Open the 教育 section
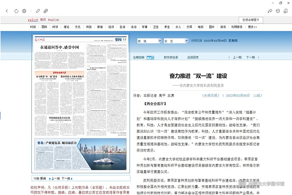Image resolution: width=292 pixels, height=195 pixels. [x=100, y=27]
